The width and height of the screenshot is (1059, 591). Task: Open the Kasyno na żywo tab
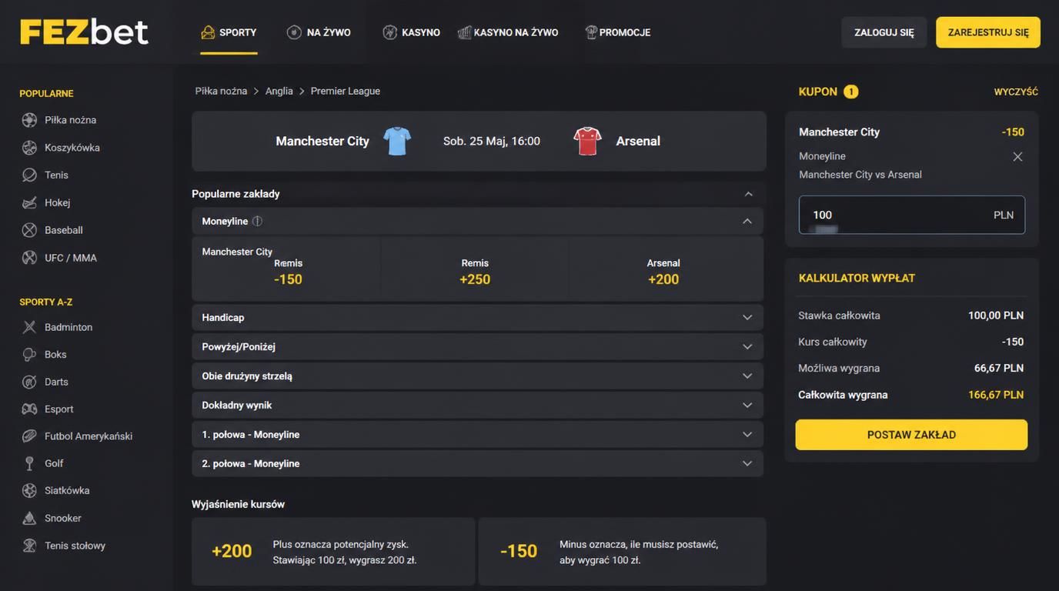tap(508, 32)
